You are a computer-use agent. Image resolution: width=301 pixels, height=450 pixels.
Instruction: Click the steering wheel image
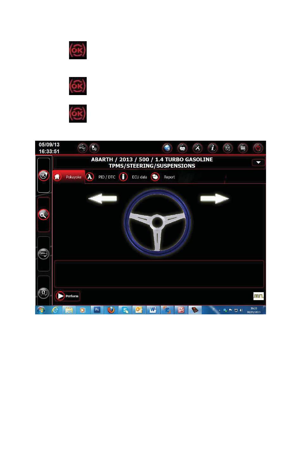[x=157, y=222]
